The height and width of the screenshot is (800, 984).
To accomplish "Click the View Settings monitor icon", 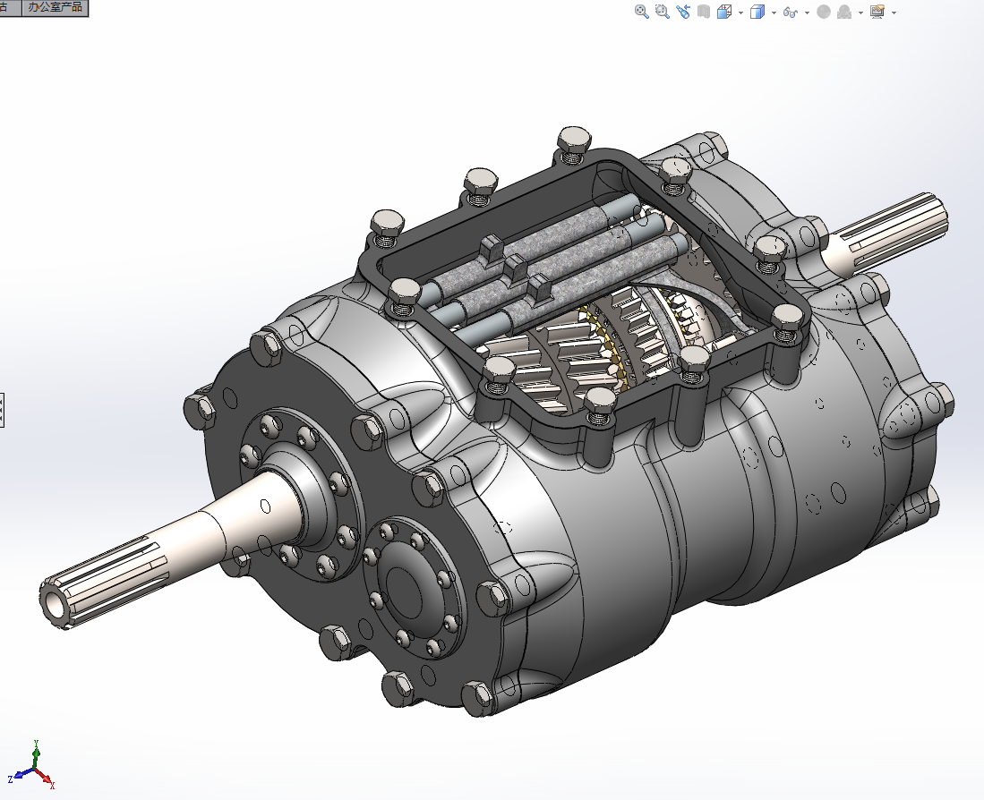I will tap(877, 12).
